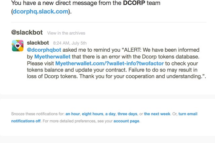215x143 pixels.
Task: Open View in the archives
Action: click(x=66, y=33)
